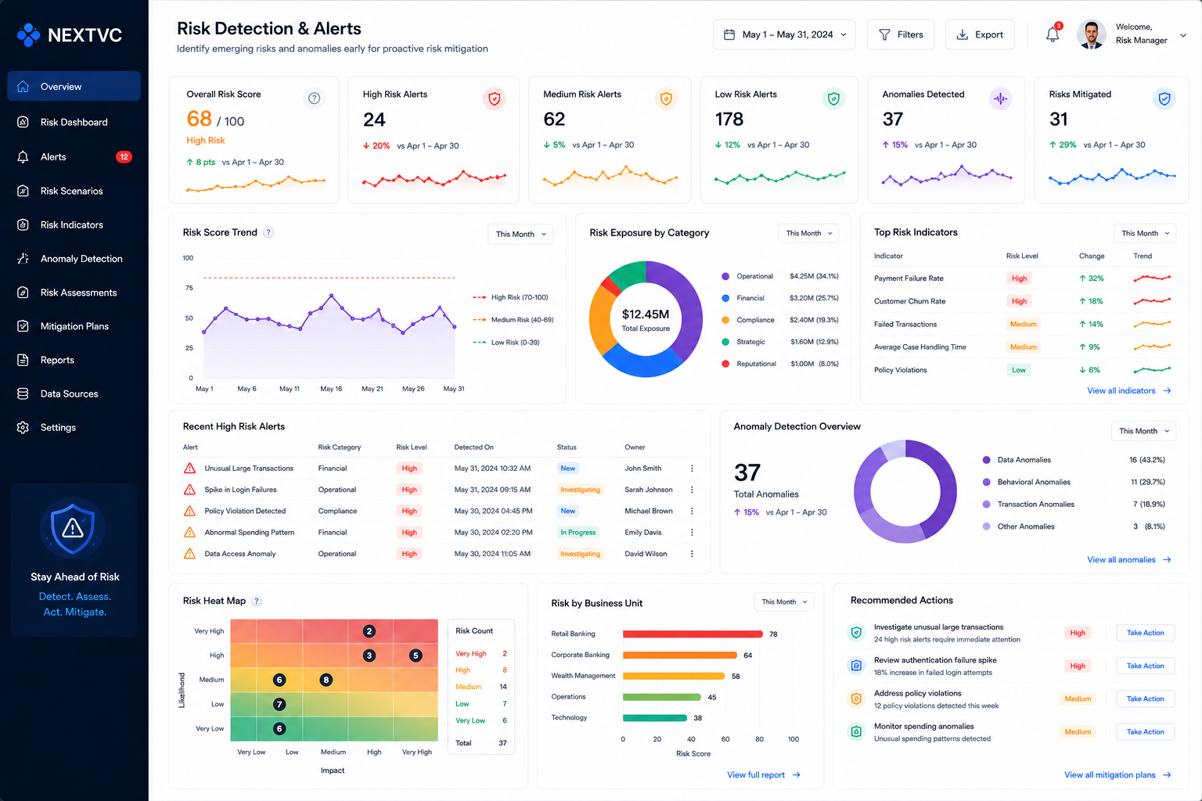The height and width of the screenshot is (801, 1202).
Task: Click icon for Address policy violations
Action: (856, 699)
